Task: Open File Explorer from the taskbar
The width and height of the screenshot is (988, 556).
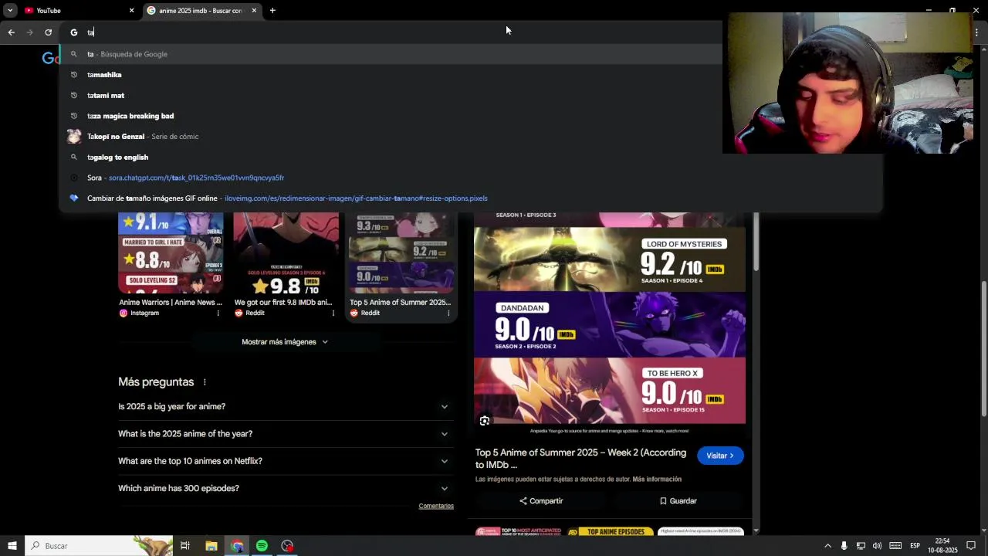Action: pos(211,546)
